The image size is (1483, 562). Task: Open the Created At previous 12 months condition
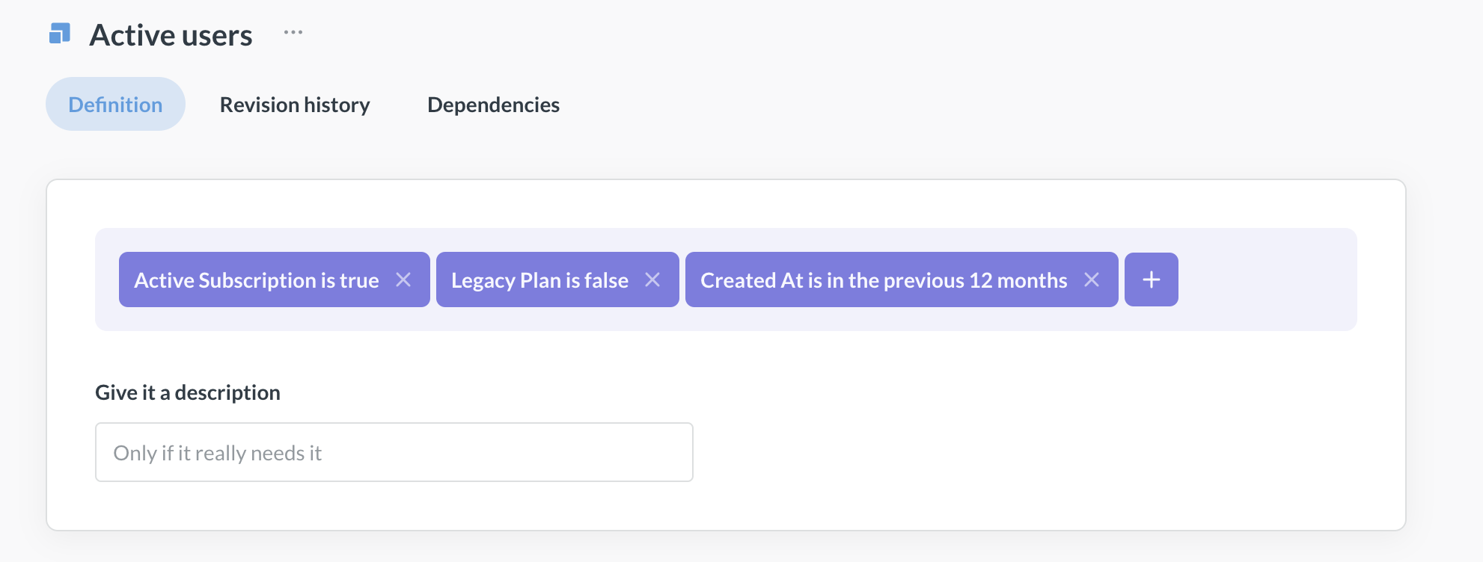[883, 280]
